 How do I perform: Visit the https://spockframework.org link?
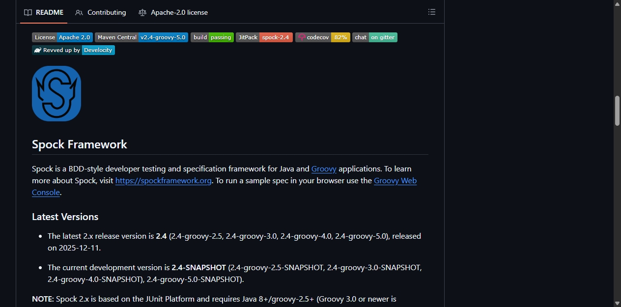(x=164, y=181)
